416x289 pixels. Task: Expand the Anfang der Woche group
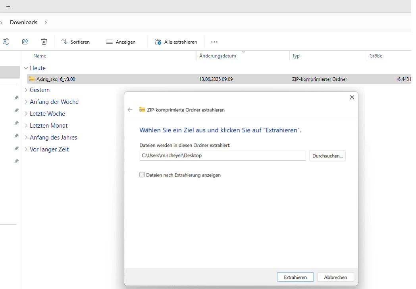26,102
